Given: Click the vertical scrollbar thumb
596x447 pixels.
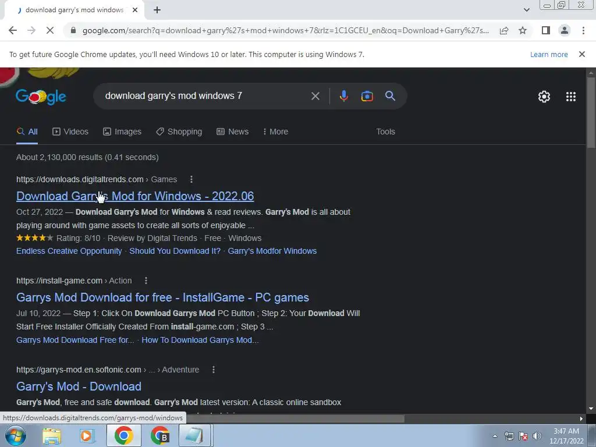Looking at the screenshot, I should [x=591, y=112].
